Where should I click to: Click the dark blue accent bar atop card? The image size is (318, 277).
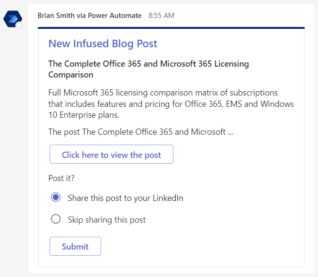[171, 28]
